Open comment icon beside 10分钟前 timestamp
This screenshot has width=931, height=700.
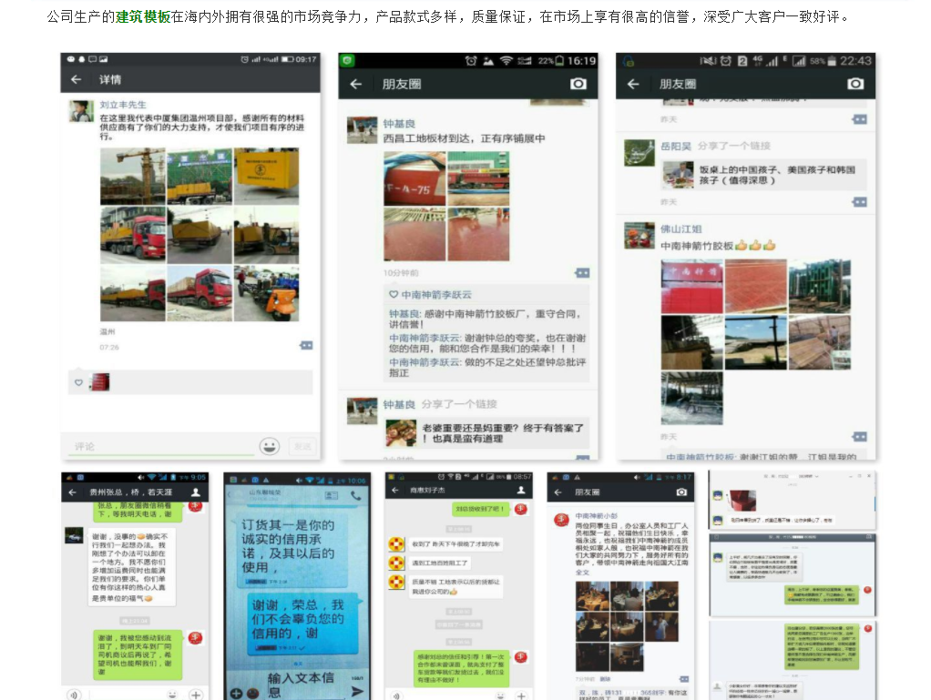click(x=582, y=272)
